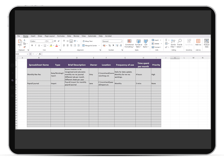224x164 pixels.
Task: Toggle bold formatting
Action: [32, 45]
